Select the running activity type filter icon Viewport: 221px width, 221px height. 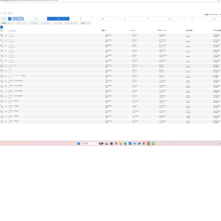pyautogui.click(x=58, y=19)
